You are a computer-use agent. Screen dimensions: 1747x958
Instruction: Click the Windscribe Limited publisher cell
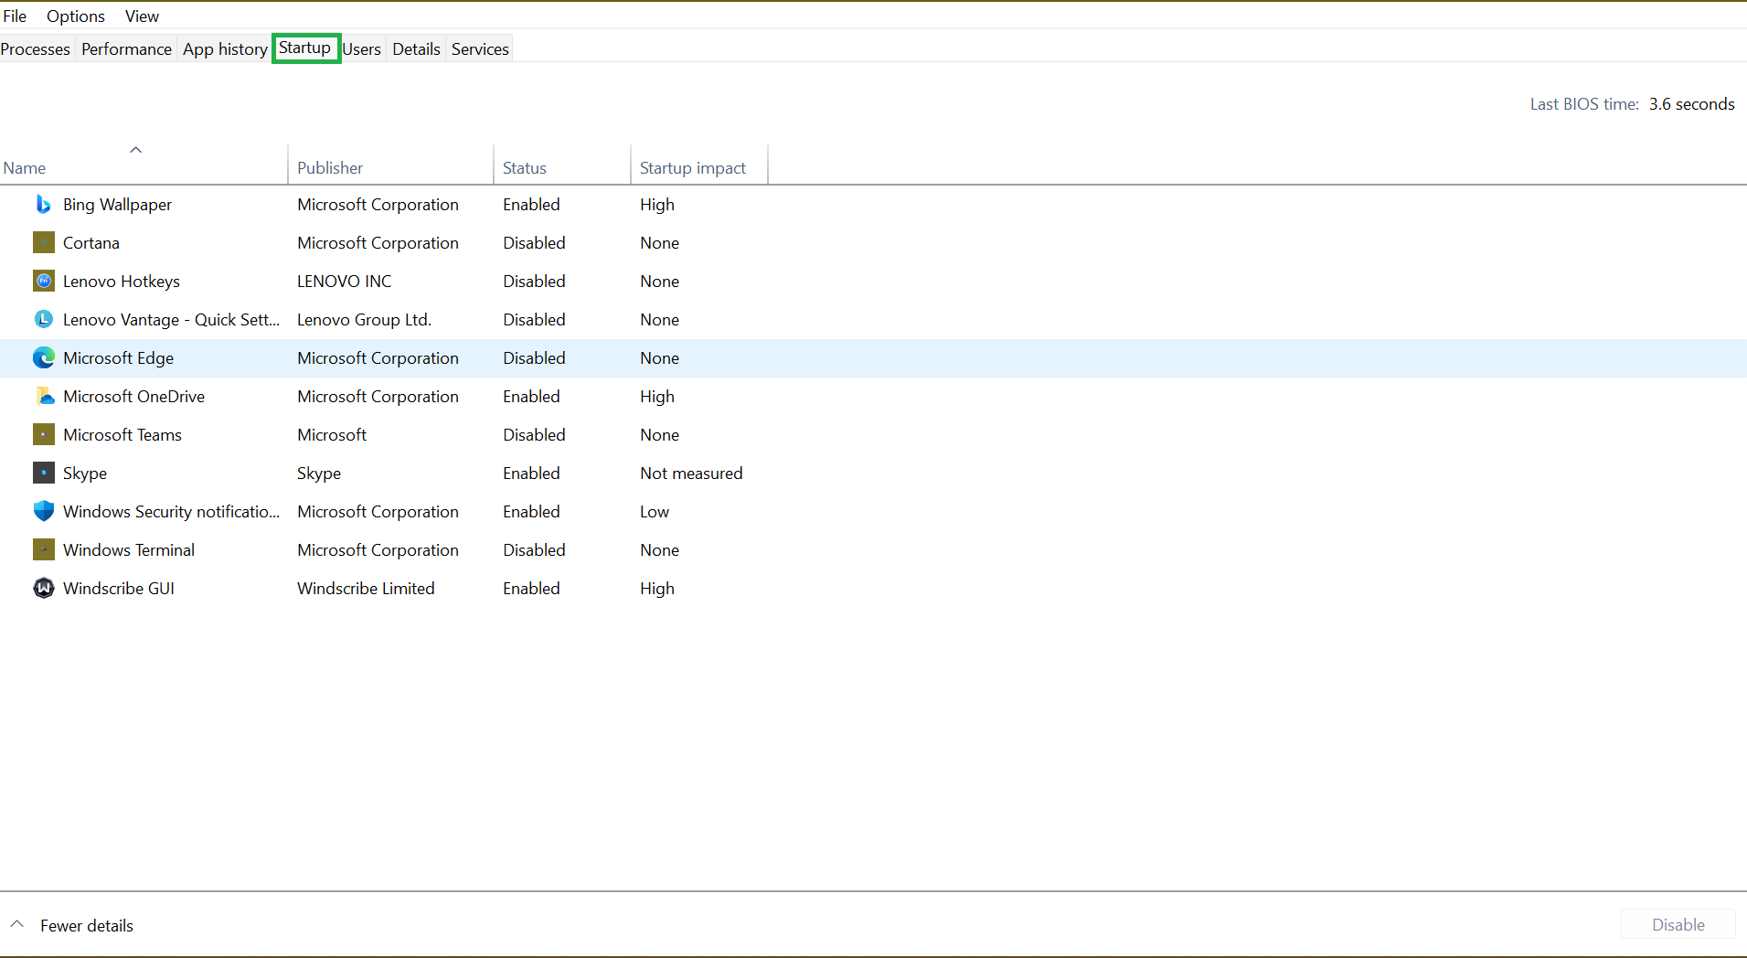point(366,588)
